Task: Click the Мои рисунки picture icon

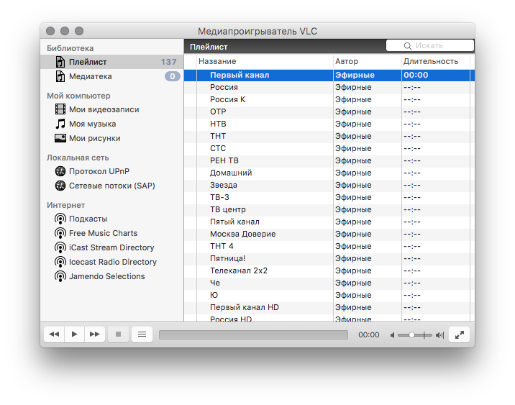Action: pyautogui.click(x=60, y=138)
